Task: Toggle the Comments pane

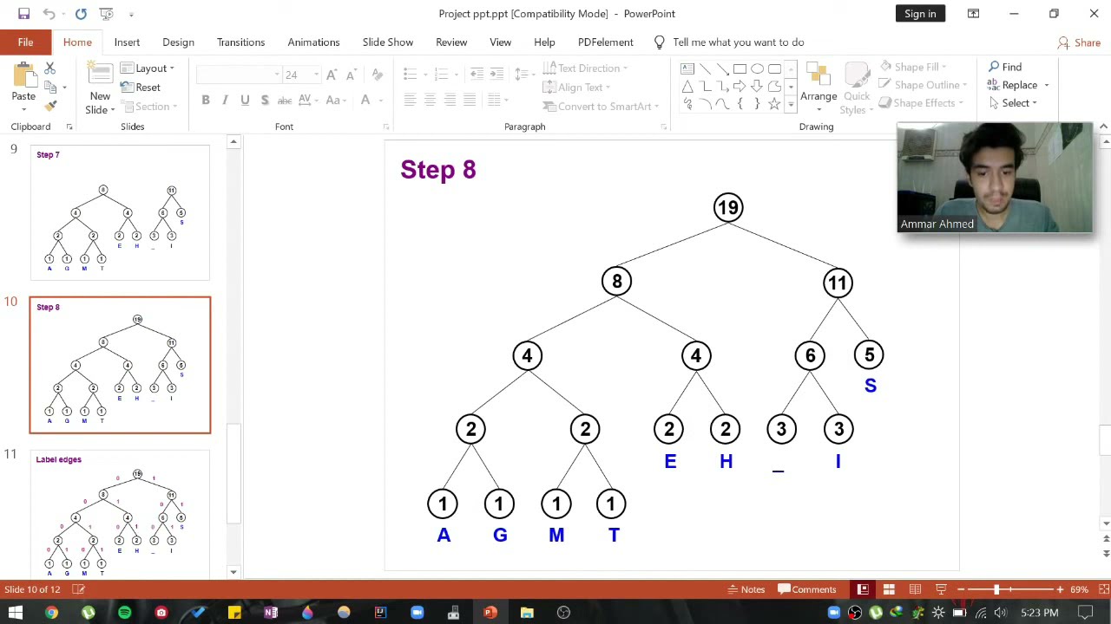Action: 807,589
